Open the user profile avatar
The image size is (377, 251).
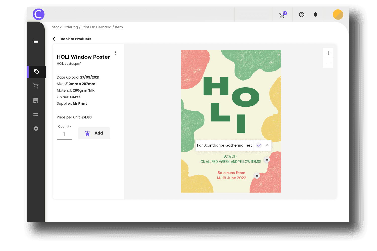click(338, 15)
